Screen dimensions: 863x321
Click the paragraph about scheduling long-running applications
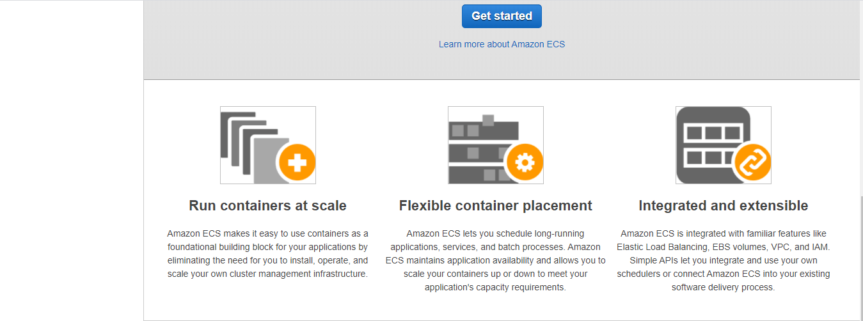tap(496, 260)
